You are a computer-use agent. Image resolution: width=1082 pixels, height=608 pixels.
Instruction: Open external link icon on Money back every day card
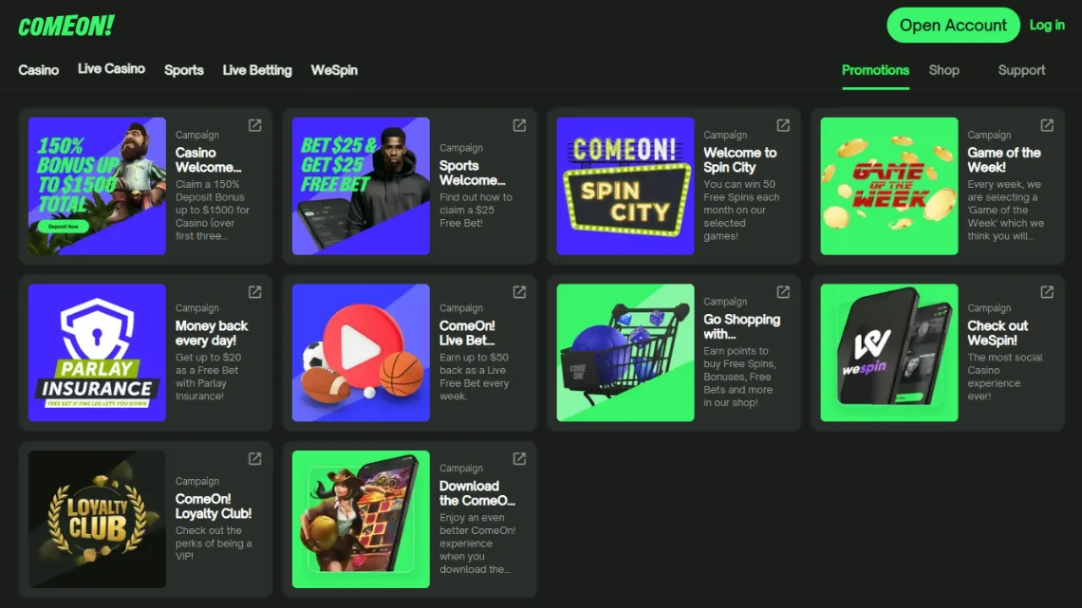point(254,291)
